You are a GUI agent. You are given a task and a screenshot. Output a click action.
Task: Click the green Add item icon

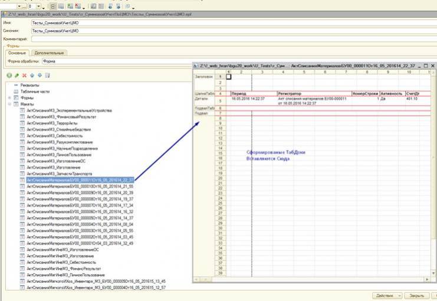click(9, 76)
